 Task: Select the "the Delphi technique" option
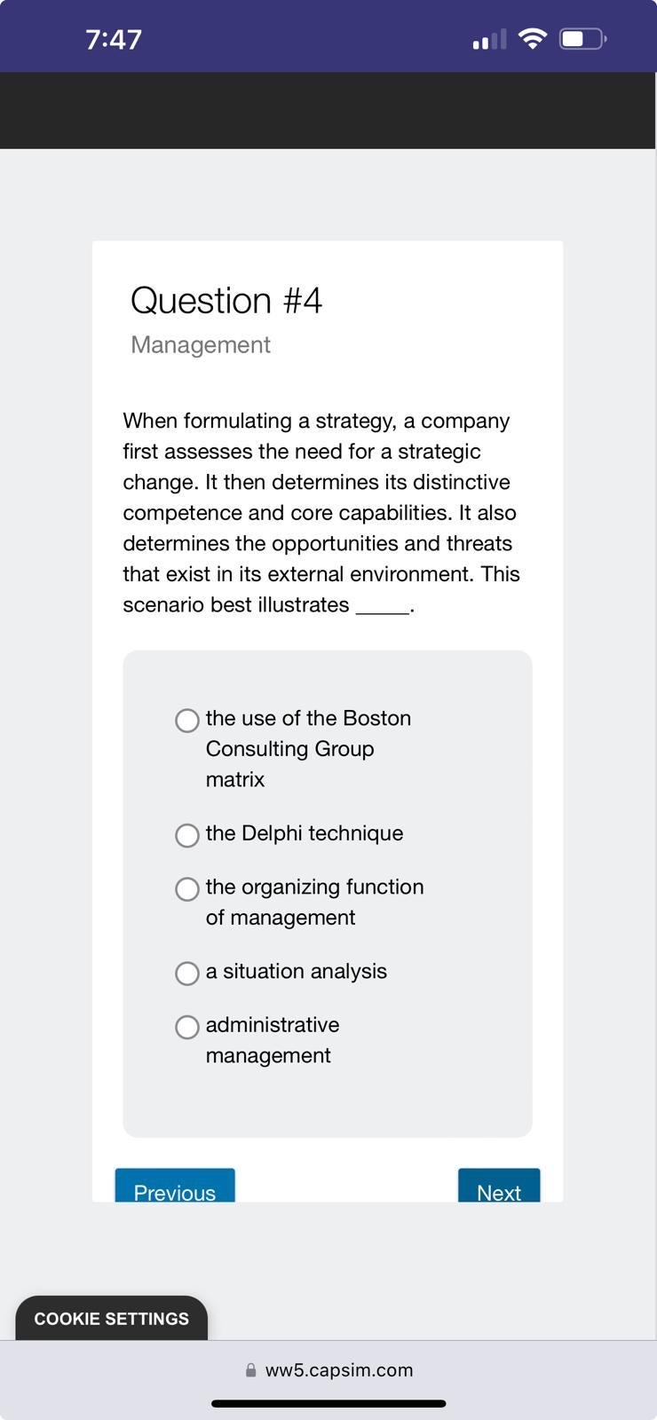click(x=186, y=835)
